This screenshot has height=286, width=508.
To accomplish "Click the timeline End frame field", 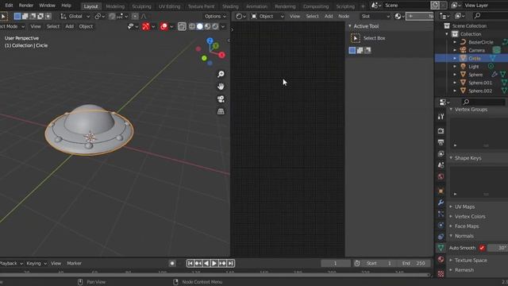I will [x=414, y=263].
